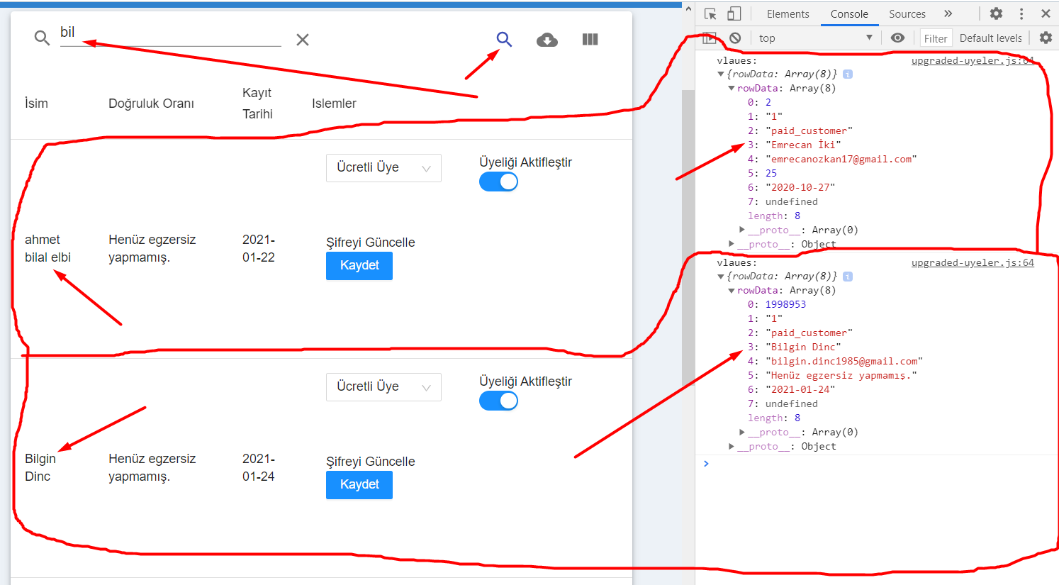Screen dimensions: 1059x585
Task: Create a live expression with the eye icon
Action: click(897, 38)
